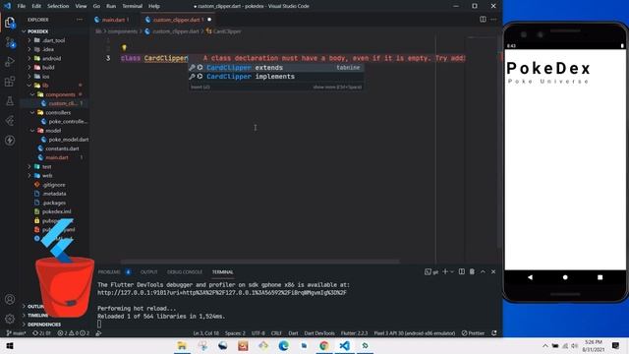The width and height of the screenshot is (629, 354).
Task: Click errors and warnings status item
Action: (74, 333)
